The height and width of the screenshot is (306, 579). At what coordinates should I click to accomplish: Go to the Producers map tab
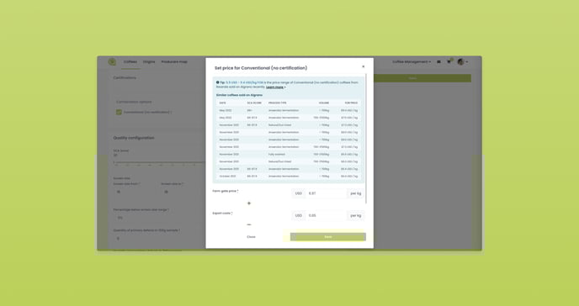pyautogui.click(x=174, y=62)
